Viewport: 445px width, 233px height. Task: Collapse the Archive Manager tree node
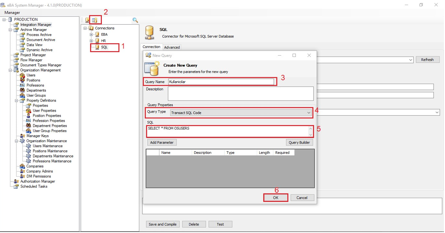(11, 30)
